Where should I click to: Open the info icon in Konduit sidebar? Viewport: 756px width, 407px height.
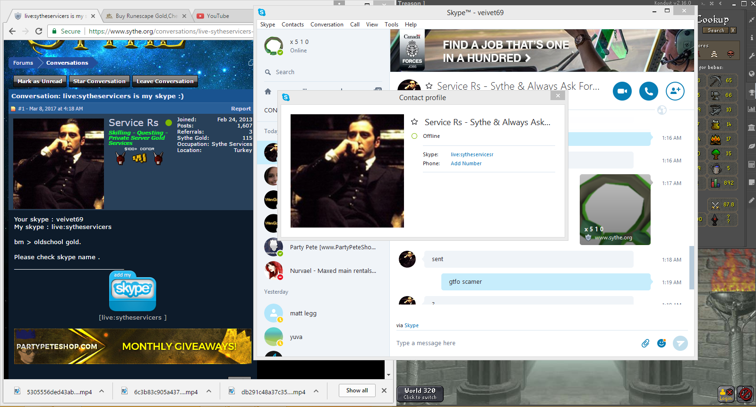751,37
